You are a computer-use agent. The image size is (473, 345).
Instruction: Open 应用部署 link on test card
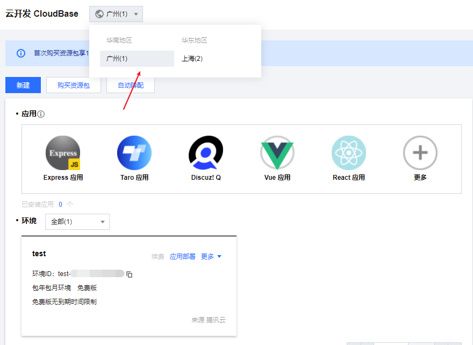(183, 257)
